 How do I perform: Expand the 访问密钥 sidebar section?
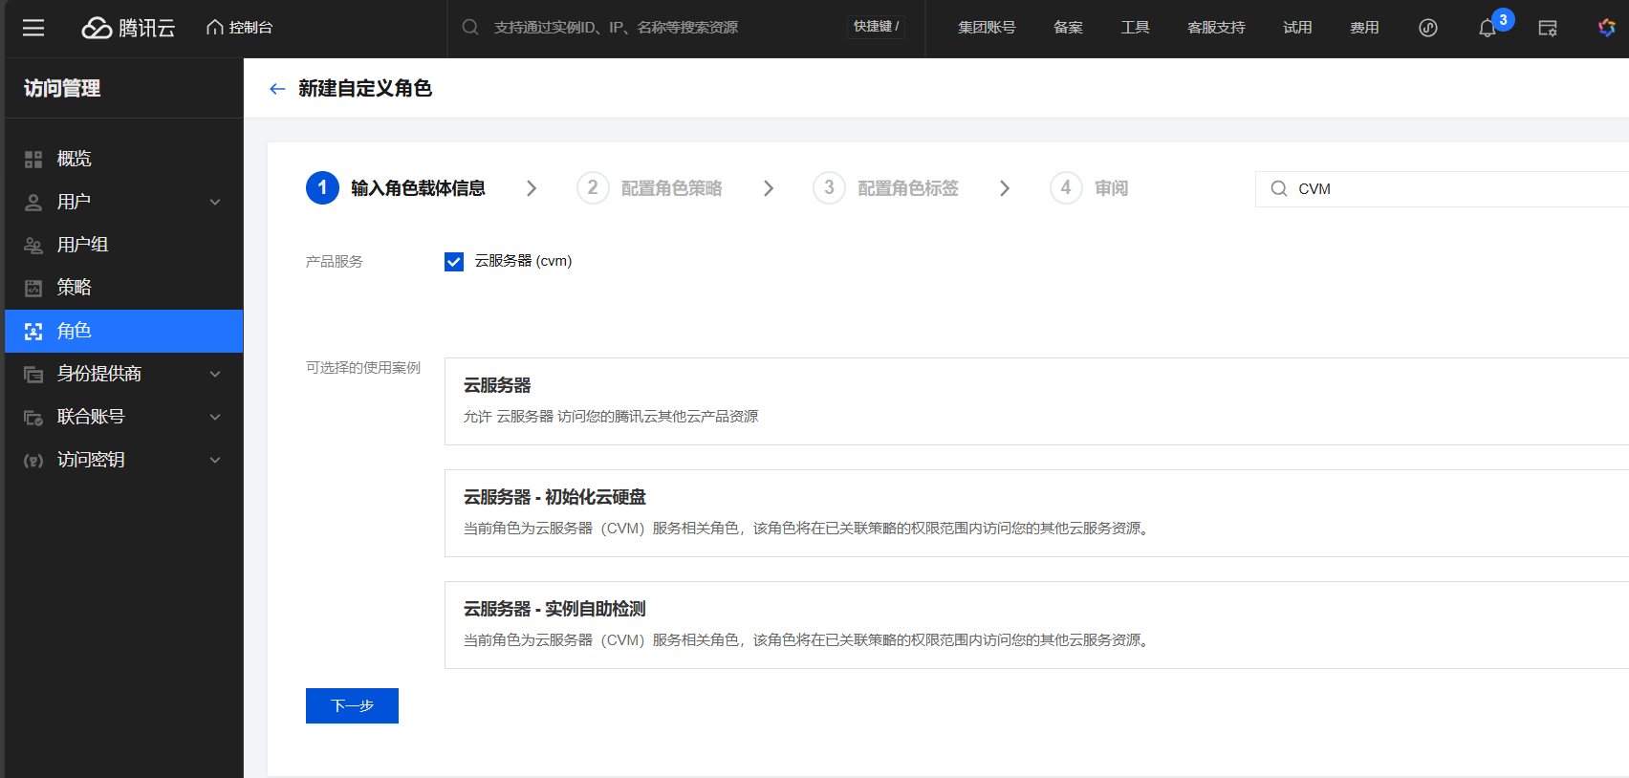click(x=123, y=460)
